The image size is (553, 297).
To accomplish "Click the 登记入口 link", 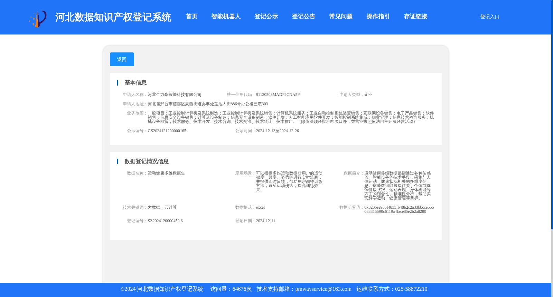I will coord(490,17).
